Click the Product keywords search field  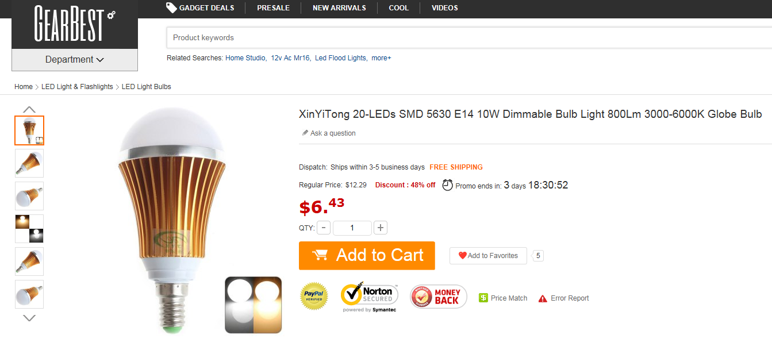(460, 38)
